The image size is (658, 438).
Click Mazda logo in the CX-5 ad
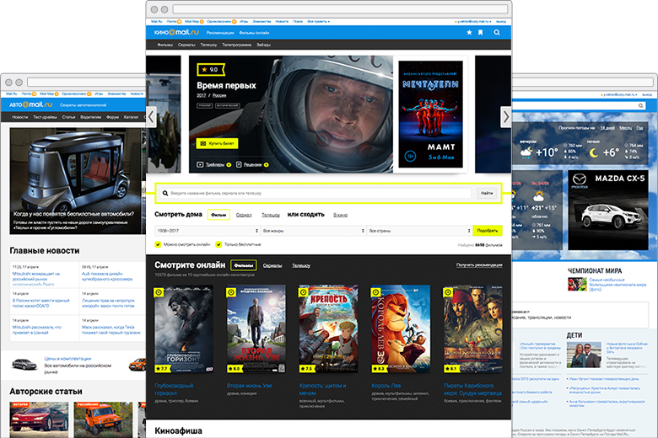580,179
